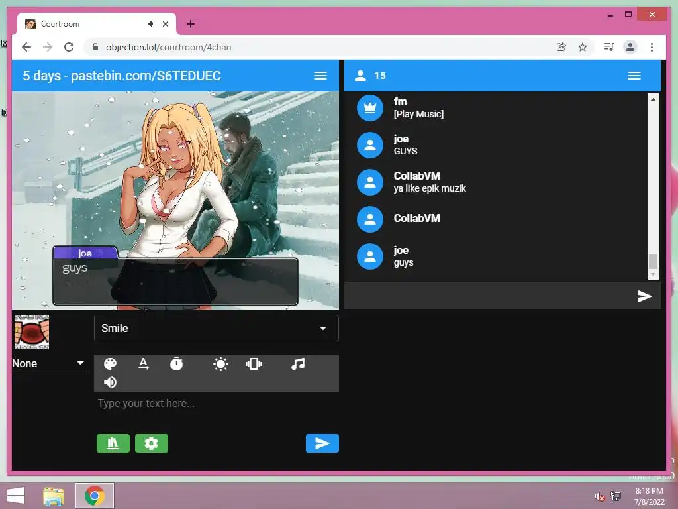Open File Explorer from the taskbar
Screen dimensions: 678x509
pos(54,496)
